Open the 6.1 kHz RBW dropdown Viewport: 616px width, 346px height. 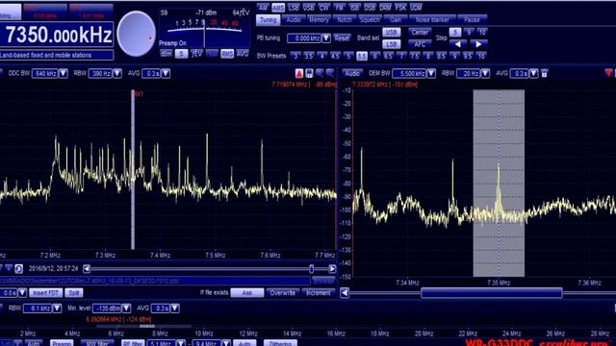pos(57,309)
